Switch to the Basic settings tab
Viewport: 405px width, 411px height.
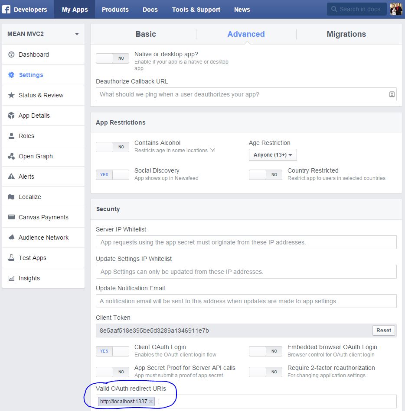[x=146, y=34]
